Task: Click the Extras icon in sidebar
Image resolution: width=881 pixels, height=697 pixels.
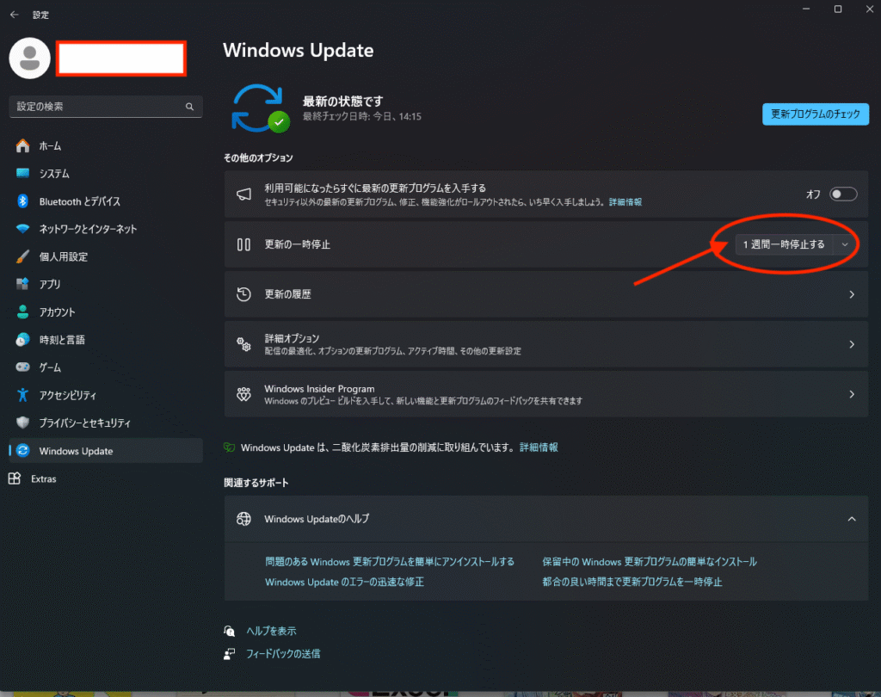Action: click(x=15, y=479)
